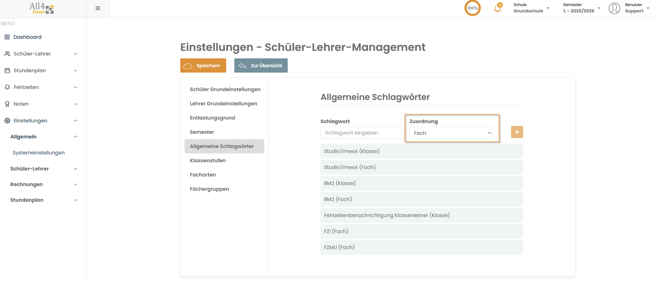Click the Speichern button
This screenshot has height=285, width=654.
pyautogui.click(x=203, y=65)
